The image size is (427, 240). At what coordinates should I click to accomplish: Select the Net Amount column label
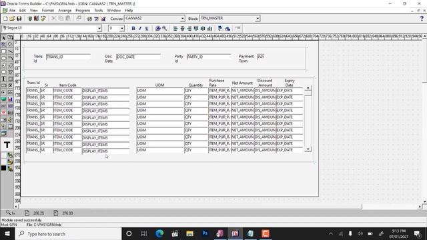242,83
